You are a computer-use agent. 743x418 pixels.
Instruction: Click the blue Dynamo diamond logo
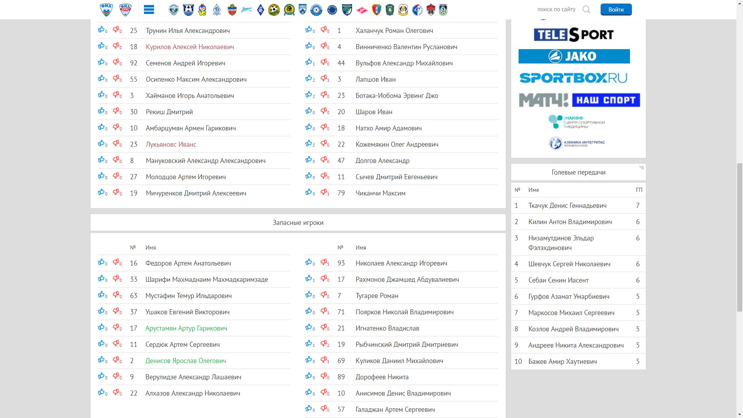(x=217, y=10)
